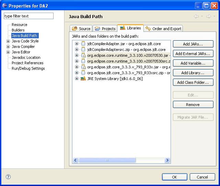This screenshot has width=220, height=186.
Task: Expand the jdtCompilerAdaptersrc.zip entry
Action: pyautogui.click(x=77, y=49)
